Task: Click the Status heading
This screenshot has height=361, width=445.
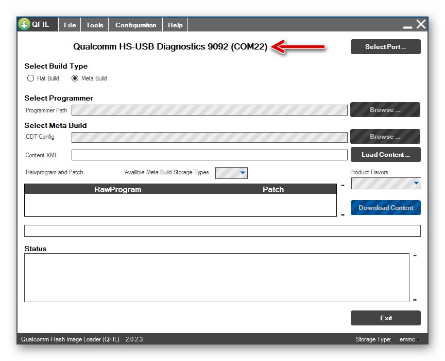Action: 35,249
